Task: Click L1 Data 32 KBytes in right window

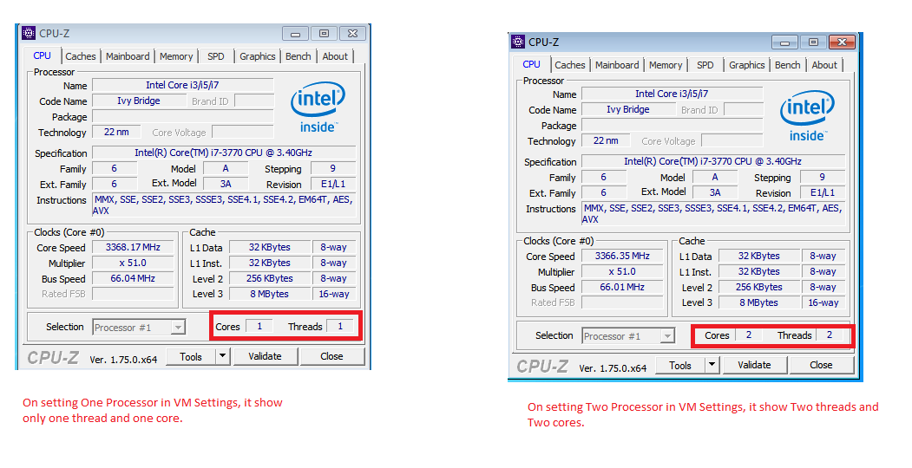Action: (x=758, y=256)
